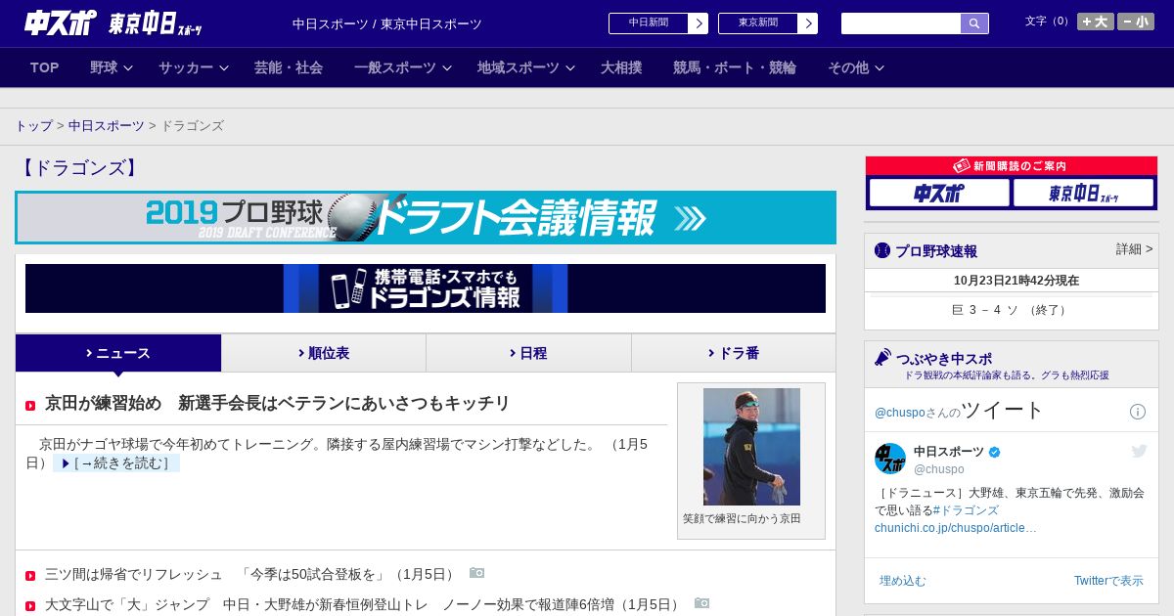This screenshot has height=616, width=1174.
Task: Click the Twitter info icon
Action: click(1138, 412)
